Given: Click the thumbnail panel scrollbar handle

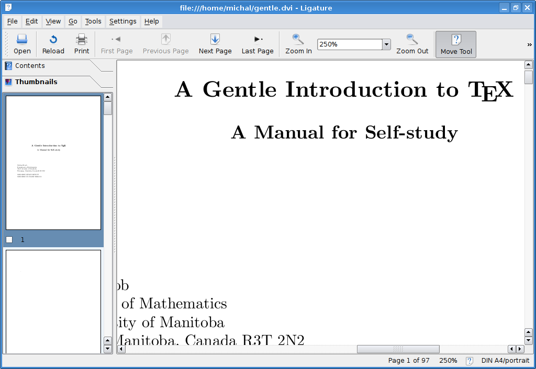Looking at the screenshot, I should 108,108.
